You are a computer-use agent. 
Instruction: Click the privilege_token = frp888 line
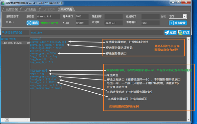pyautogui.click(x=47, y=45)
